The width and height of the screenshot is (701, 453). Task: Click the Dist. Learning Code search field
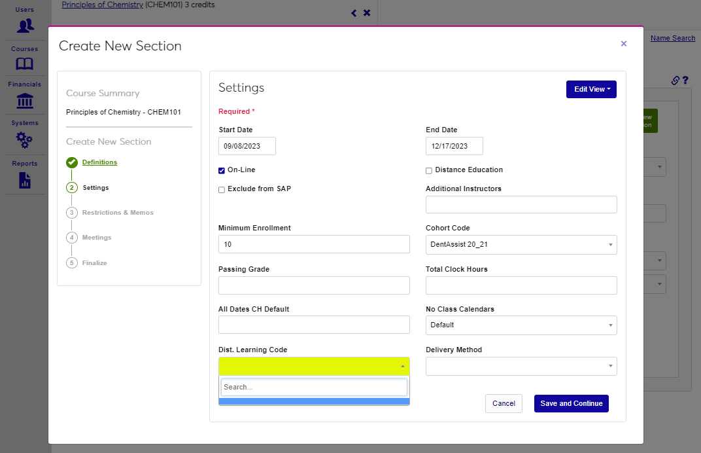tap(314, 387)
